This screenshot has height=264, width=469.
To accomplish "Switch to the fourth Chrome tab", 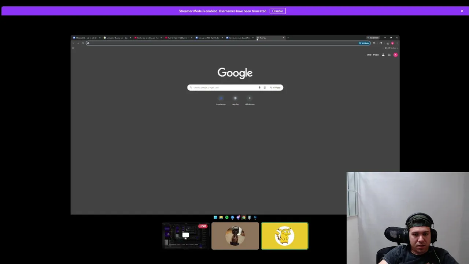I will (178, 38).
